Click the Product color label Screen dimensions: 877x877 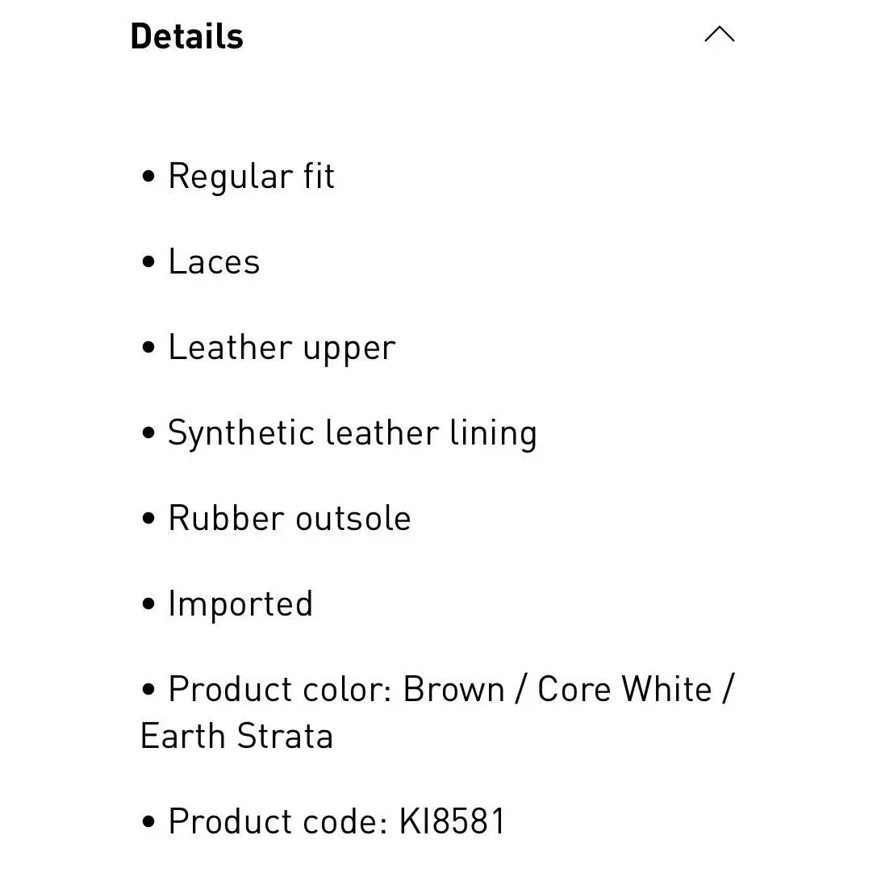pyautogui.click(x=280, y=689)
